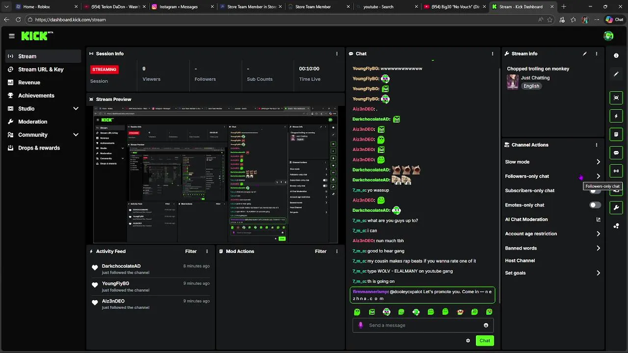Click the pinned firmmannerismp chat message
The image size is (628, 353).
(422, 295)
